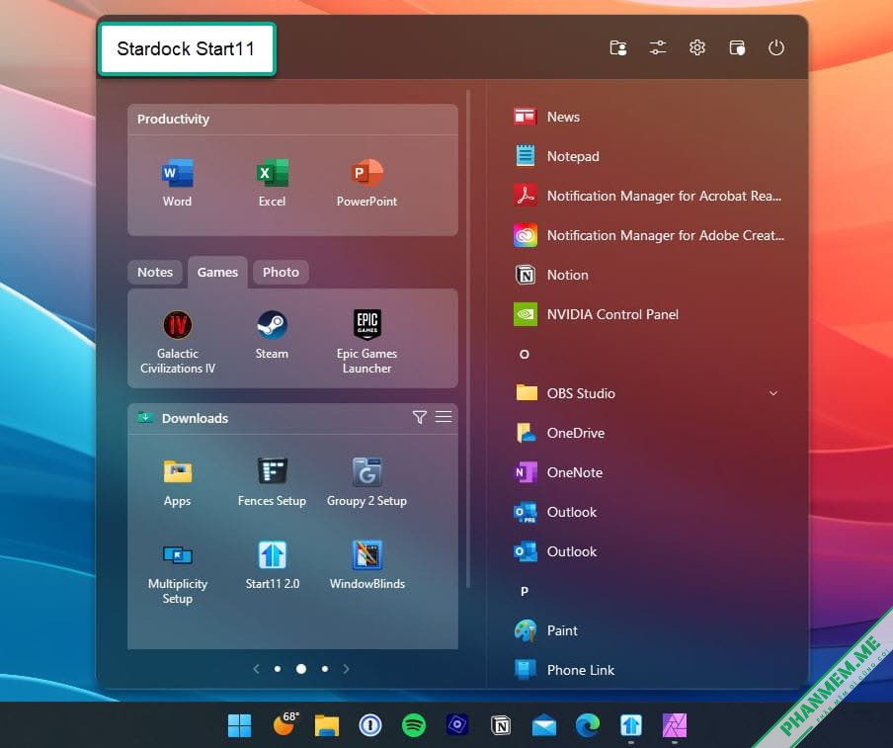The height and width of the screenshot is (748, 893).
Task: Open Notification Manager for Adobe Creative Cloud
Action: 649,235
